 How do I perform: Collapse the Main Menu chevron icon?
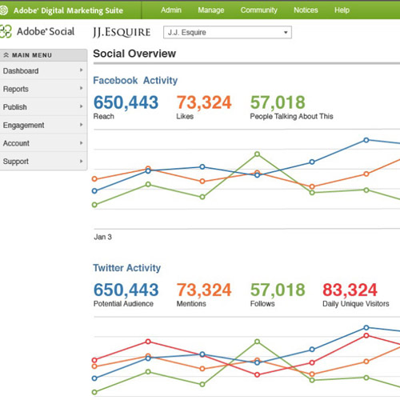[x=6, y=55]
